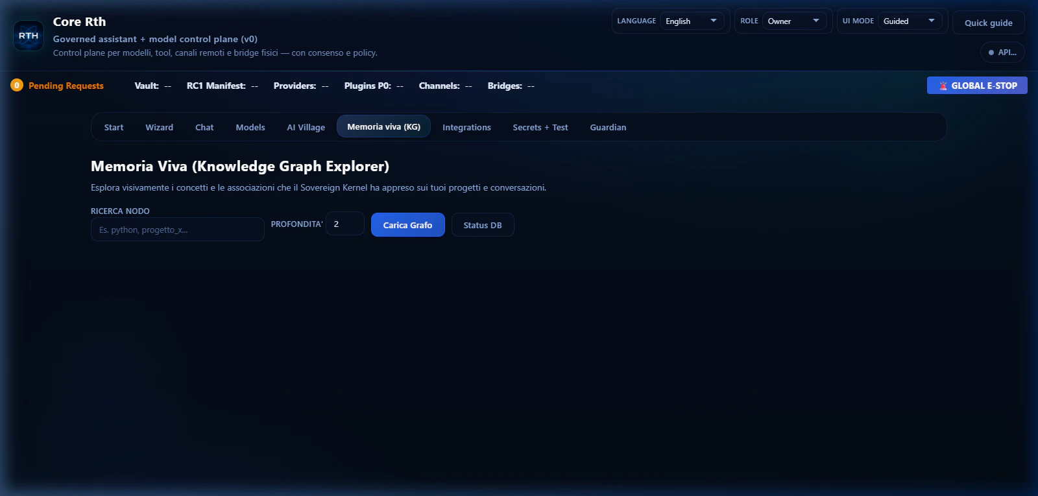The height and width of the screenshot is (496, 1038).
Task: Click the Carica Grafo button
Action: point(407,225)
